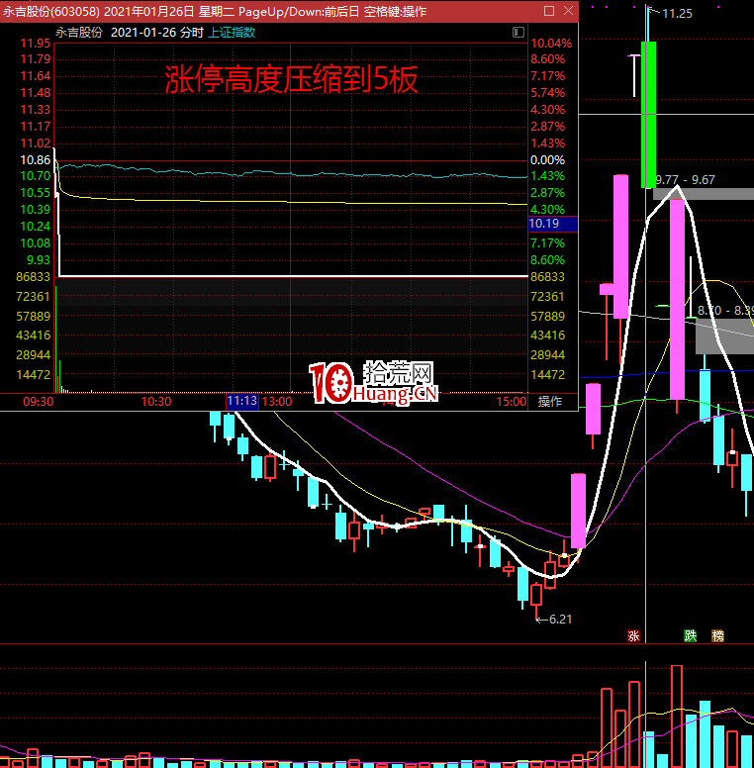The width and height of the screenshot is (754, 768).
Task: Click the 13:00 time axis label
Action: click(277, 402)
